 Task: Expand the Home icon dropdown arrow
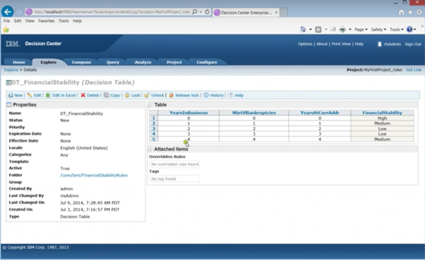tap(310, 29)
